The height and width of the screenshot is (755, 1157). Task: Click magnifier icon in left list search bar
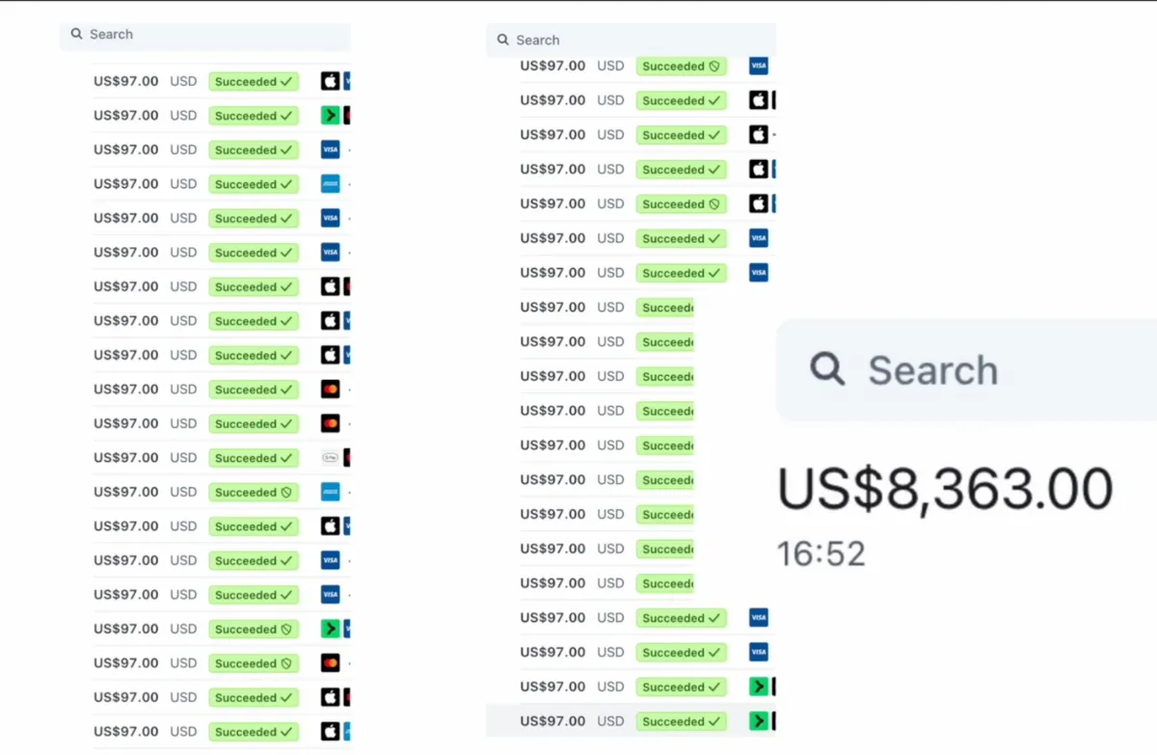coord(77,34)
